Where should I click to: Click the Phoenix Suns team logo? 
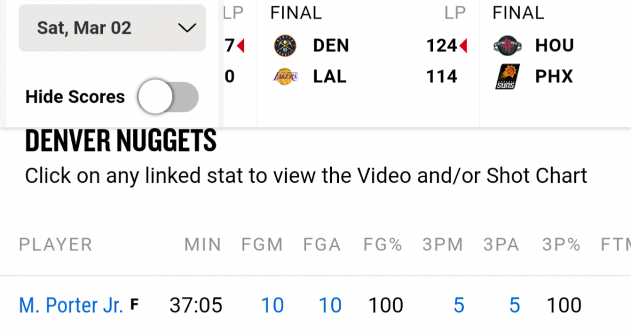point(508,77)
